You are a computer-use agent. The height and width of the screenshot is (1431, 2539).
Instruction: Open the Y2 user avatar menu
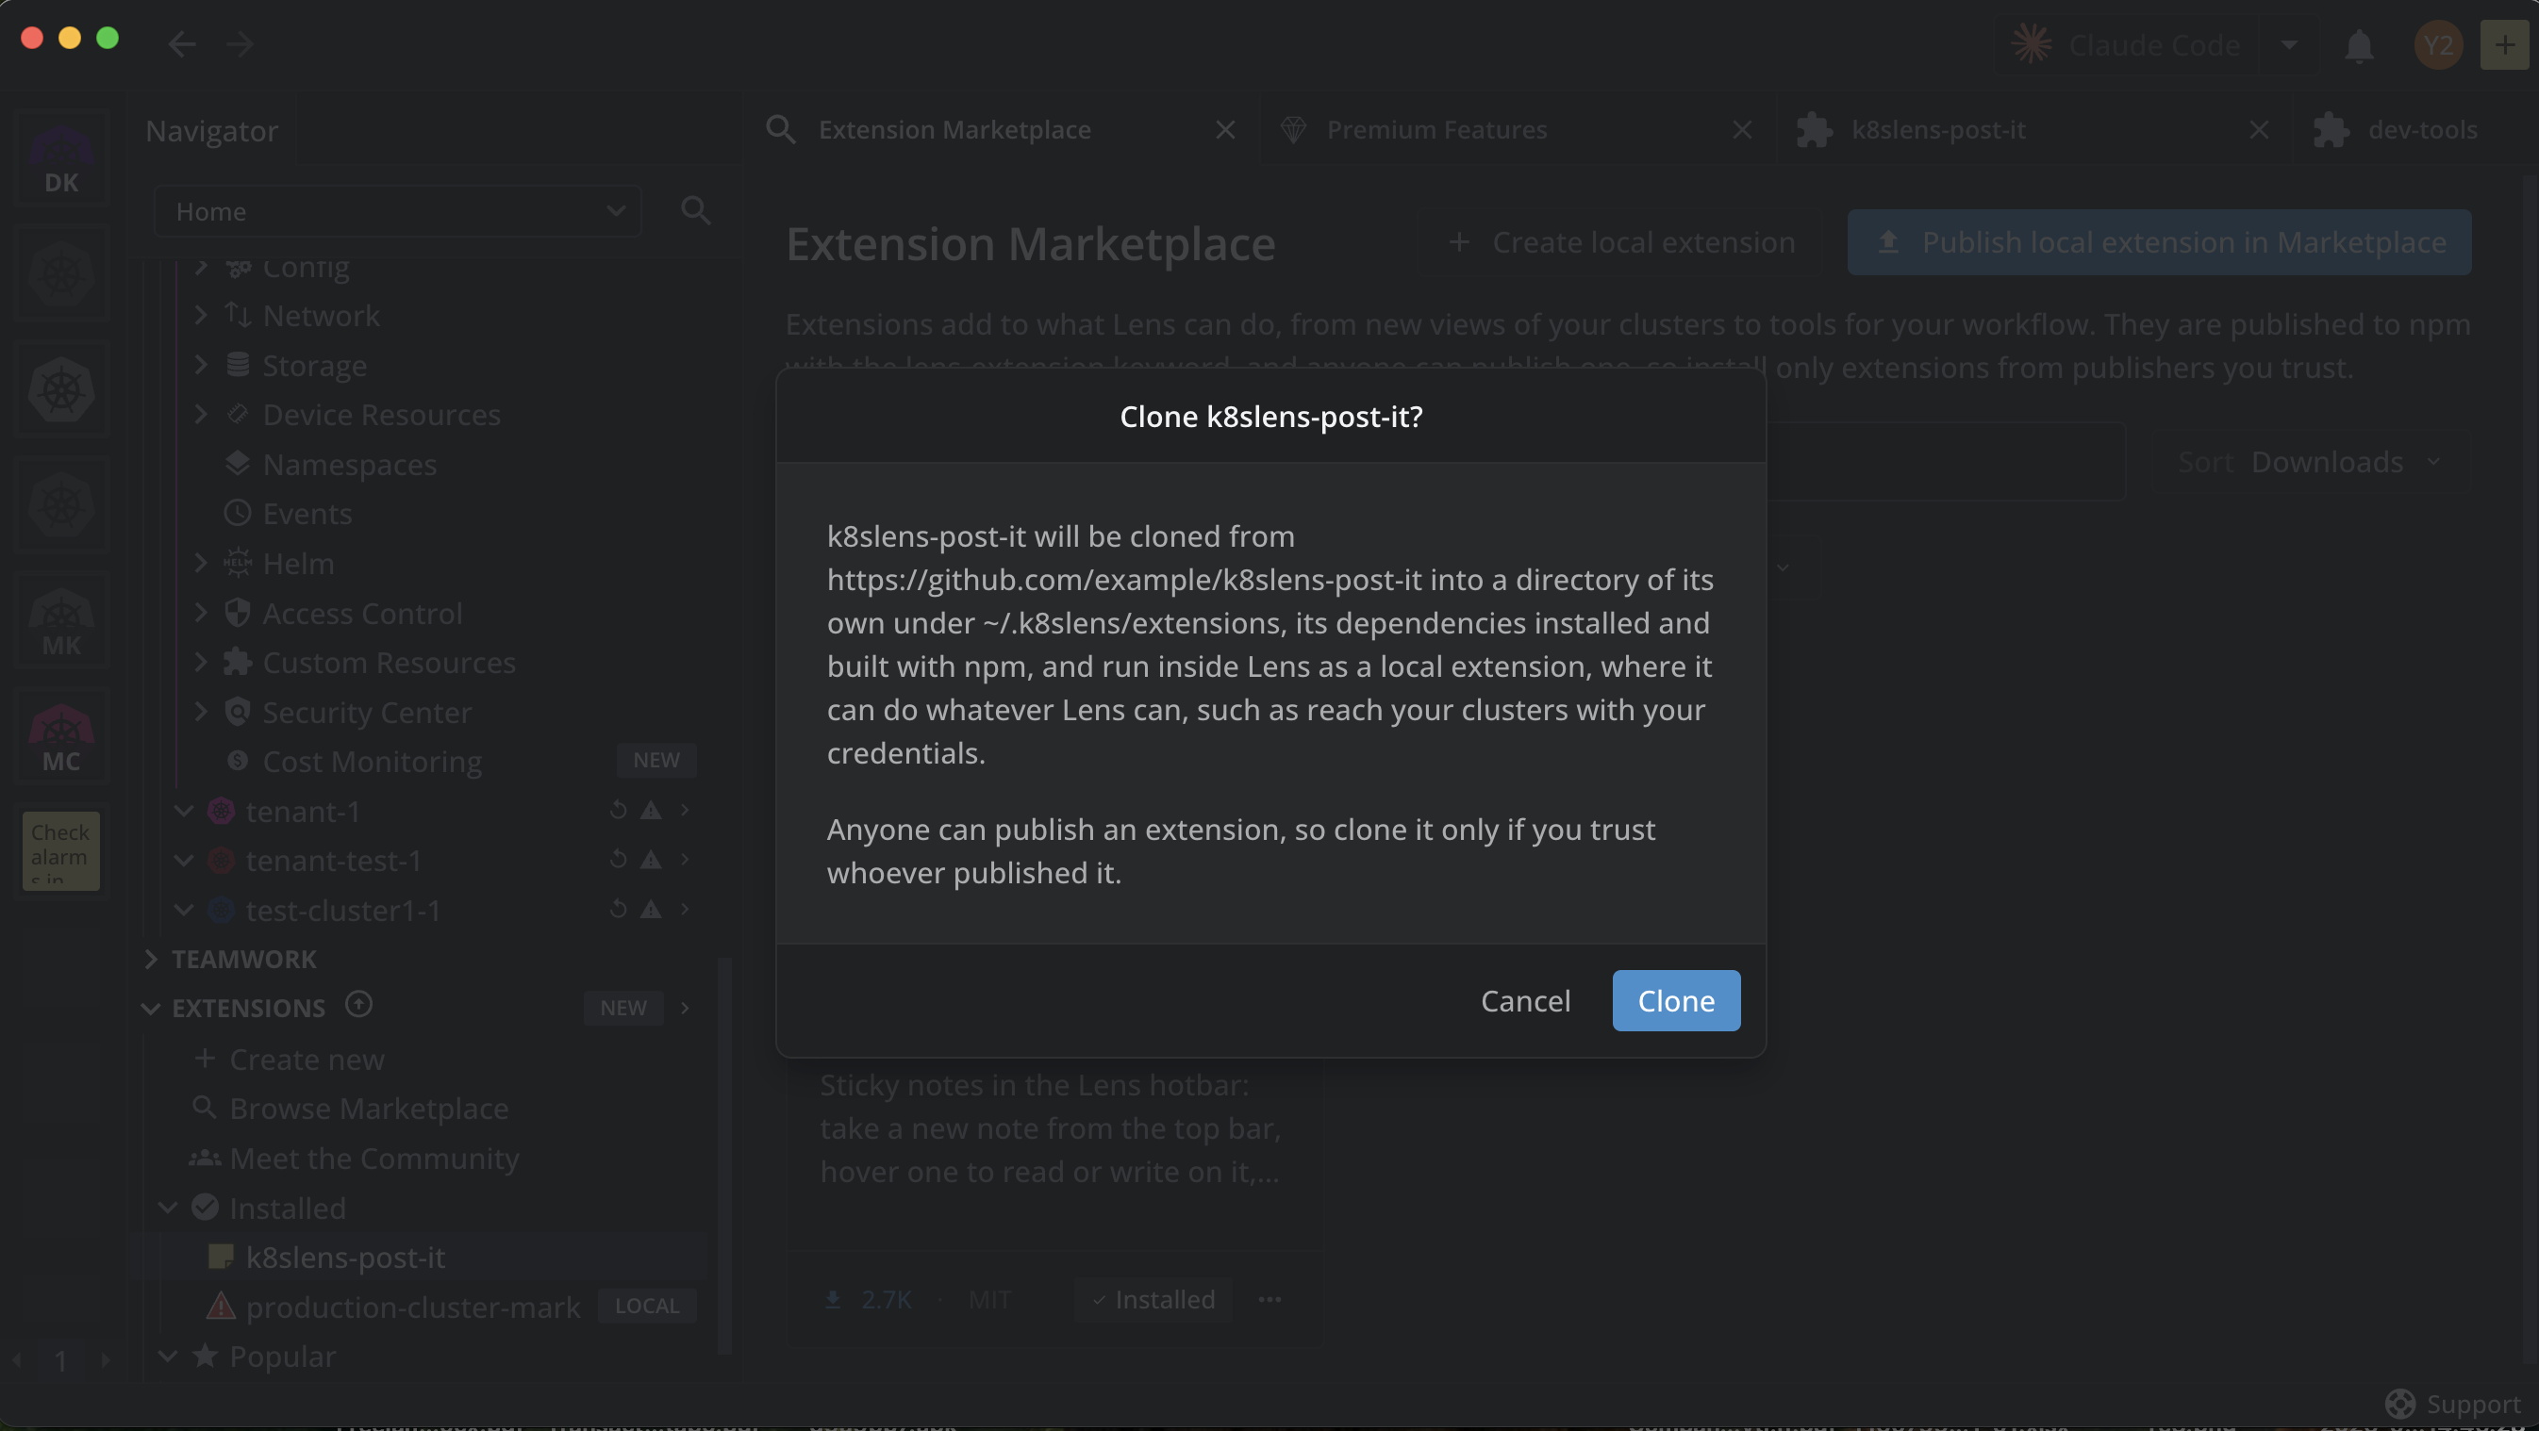click(2437, 45)
